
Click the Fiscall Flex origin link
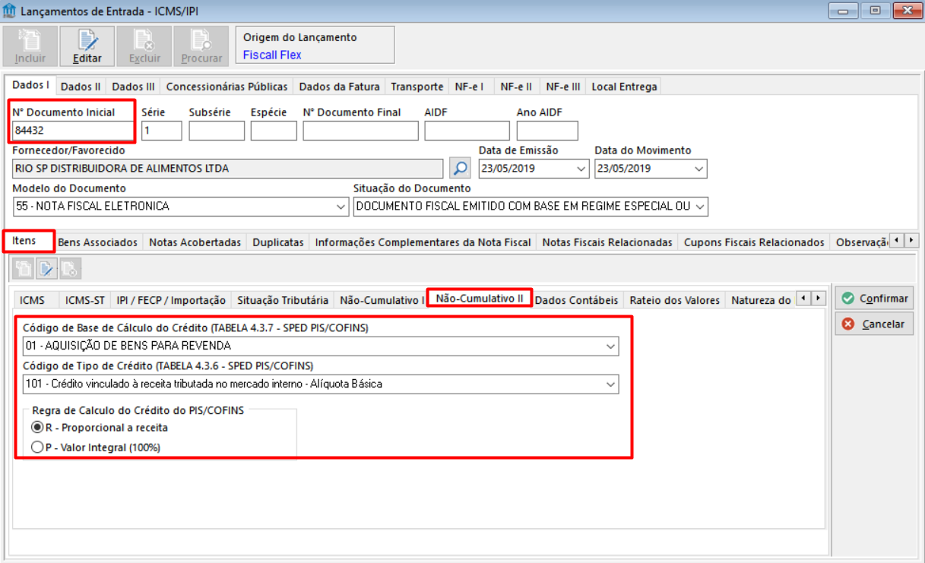pos(272,55)
